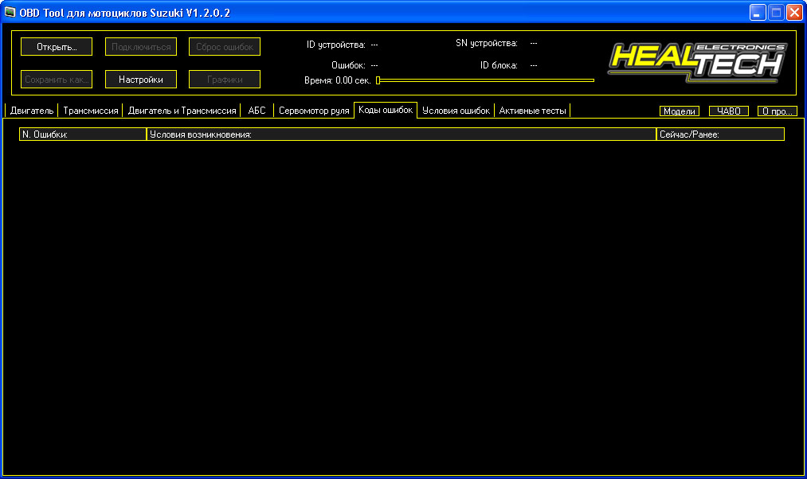
Task: Click the Условия возникновения column header
Action: click(x=402, y=134)
